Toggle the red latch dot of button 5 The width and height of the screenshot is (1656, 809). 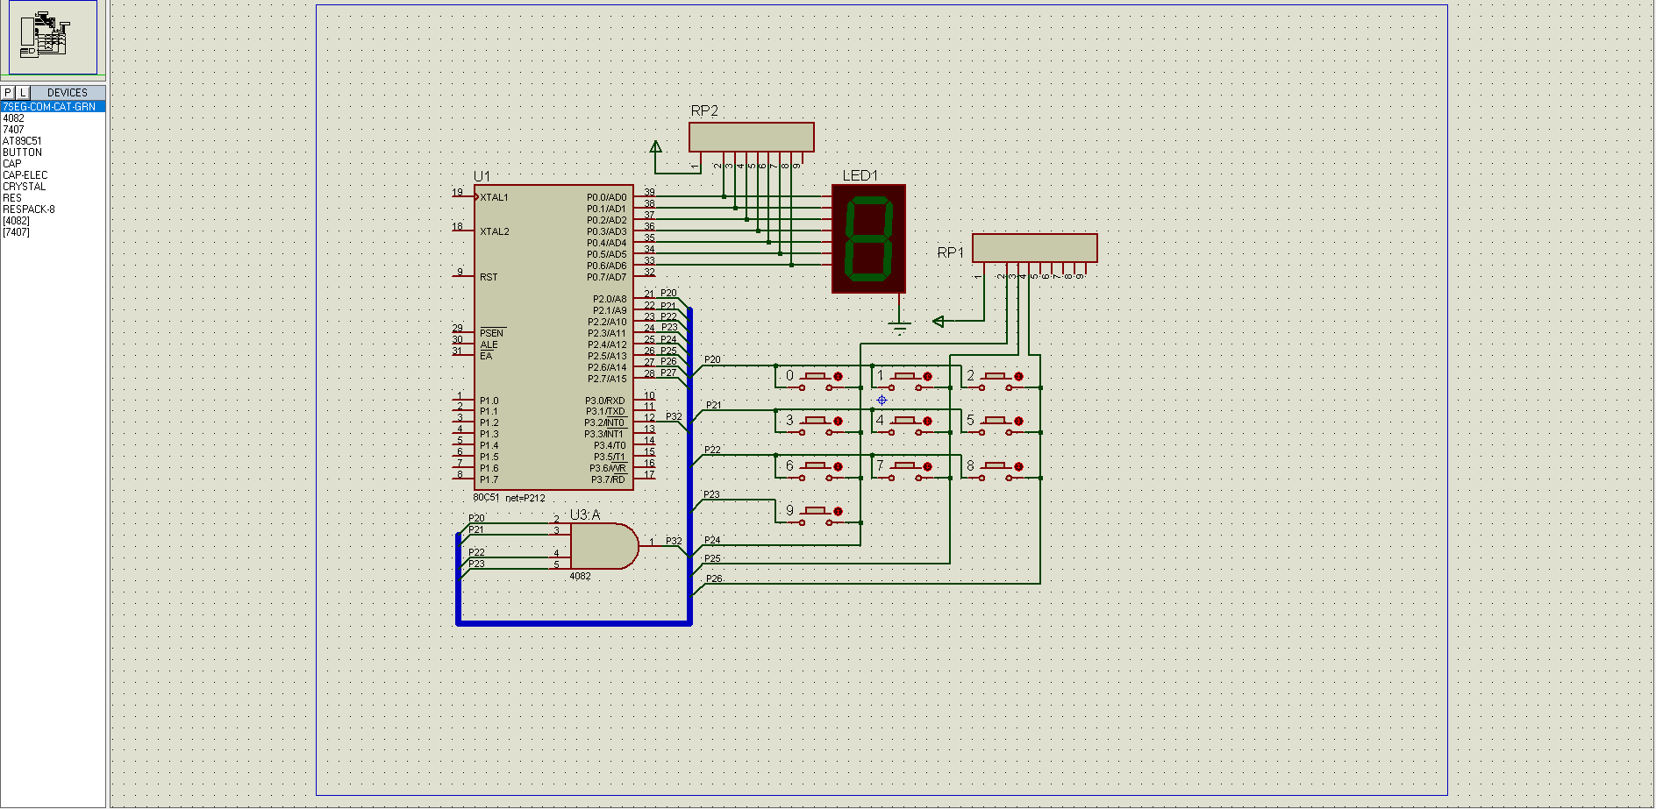pyautogui.click(x=1018, y=421)
